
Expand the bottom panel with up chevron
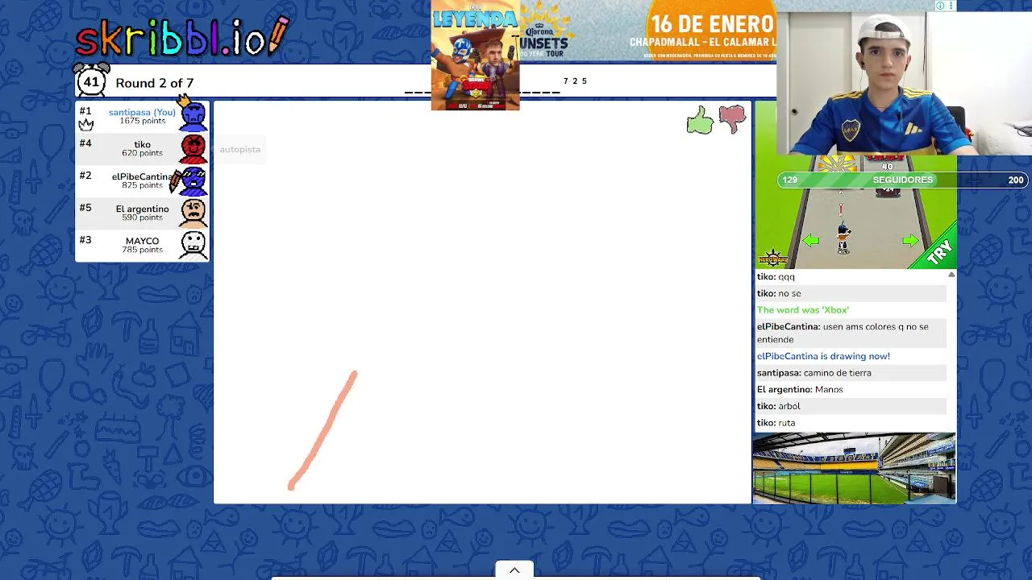[514, 570]
